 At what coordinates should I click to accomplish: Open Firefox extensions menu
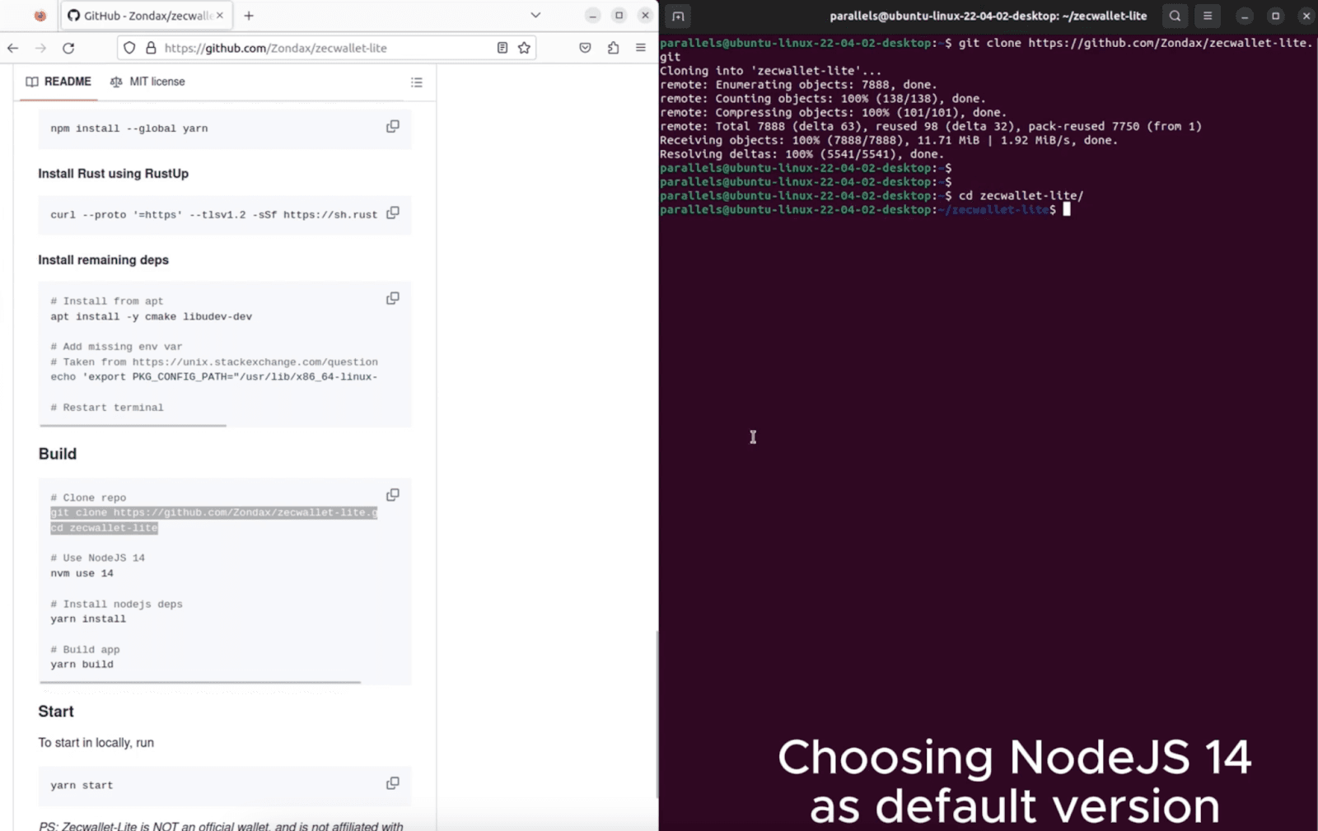coord(613,48)
